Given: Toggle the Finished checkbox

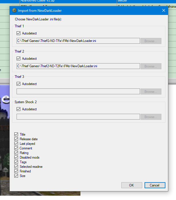Looking at the screenshot, I should tap(16, 171).
